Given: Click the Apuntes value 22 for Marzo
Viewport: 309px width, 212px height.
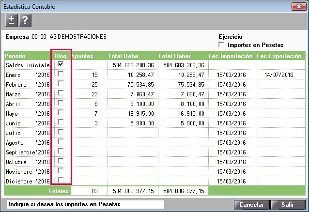Looking at the screenshot, I should [x=94, y=94].
